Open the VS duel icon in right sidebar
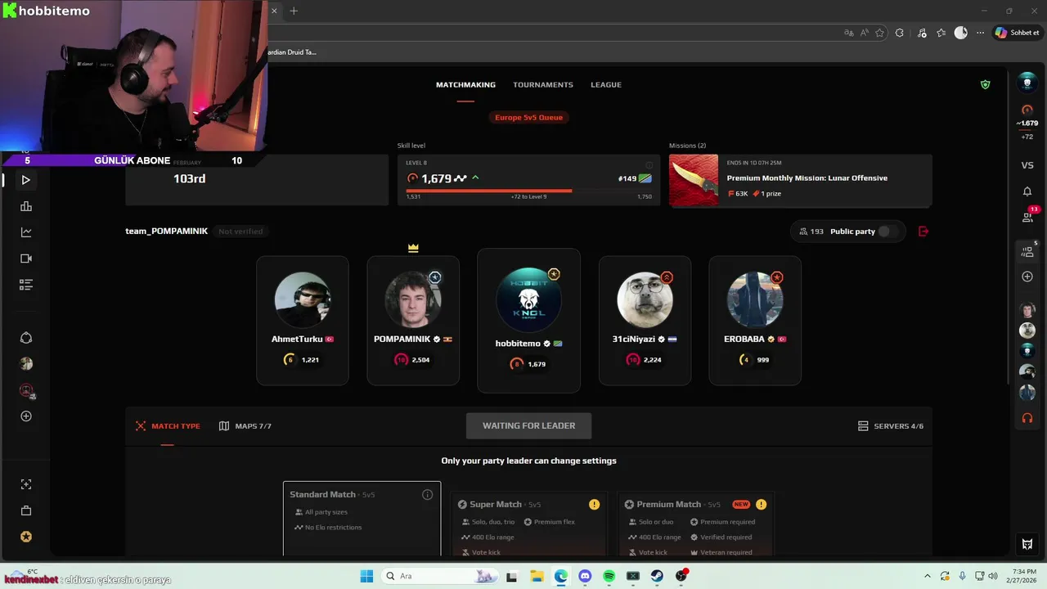Image resolution: width=1047 pixels, height=589 pixels. tap(1027, 165)
